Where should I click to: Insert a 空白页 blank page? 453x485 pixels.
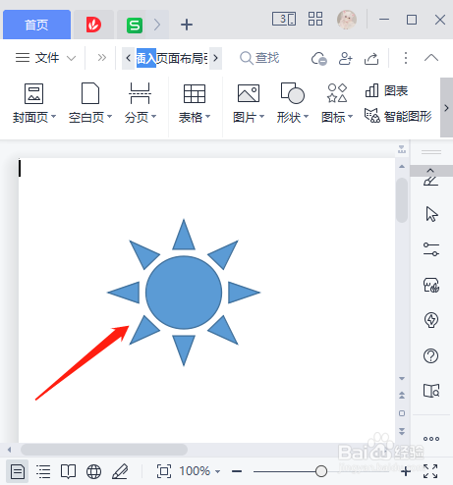(90, 103)
